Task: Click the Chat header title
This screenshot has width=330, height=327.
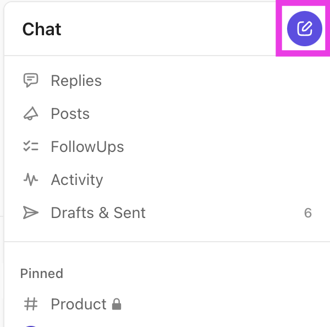Action: (42, 29)
